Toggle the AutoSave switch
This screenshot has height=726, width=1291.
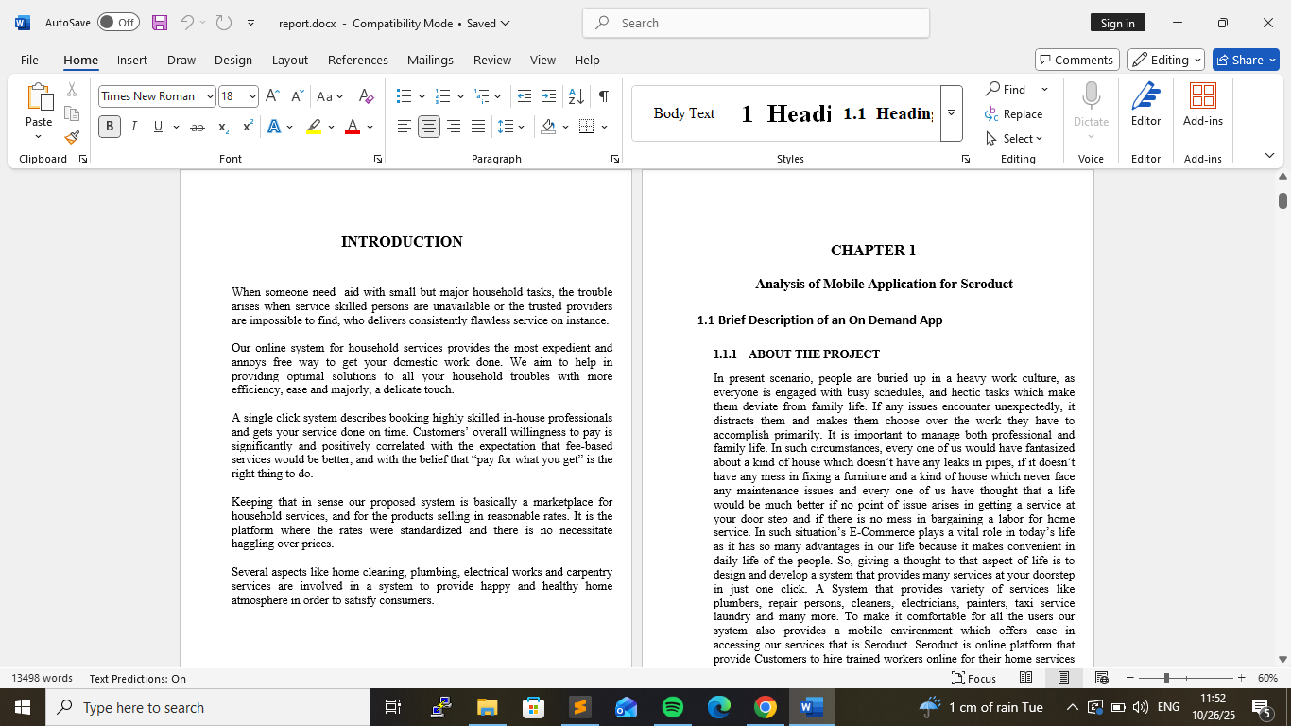point(117,23)
